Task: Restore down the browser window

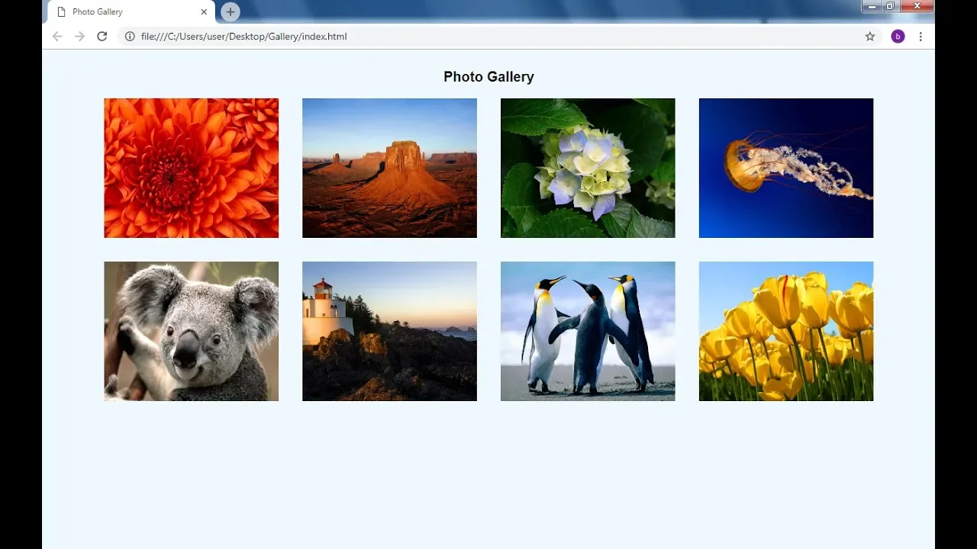Action: click(x=890, y=6)
